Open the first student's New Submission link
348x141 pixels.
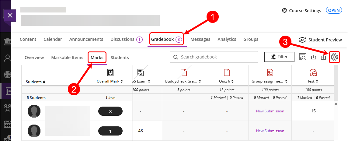point(270,111)
